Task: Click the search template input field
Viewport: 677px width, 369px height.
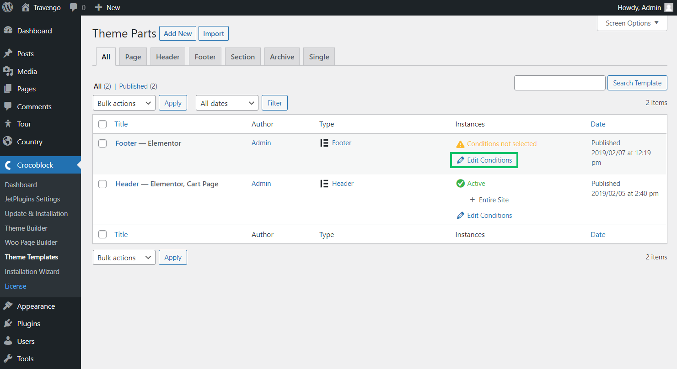Action: click(560, 83)
